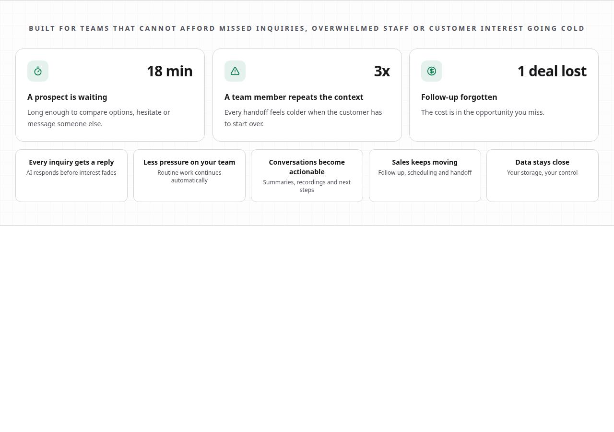
Task: Click the "18 min" statistic
Action: pyautogui.click(x=170, y=71)
